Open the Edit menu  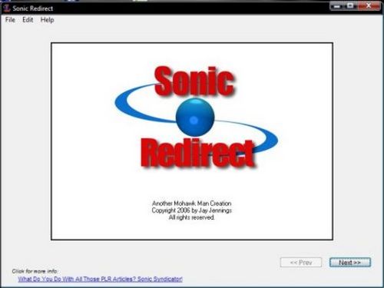tap(28, 20)
